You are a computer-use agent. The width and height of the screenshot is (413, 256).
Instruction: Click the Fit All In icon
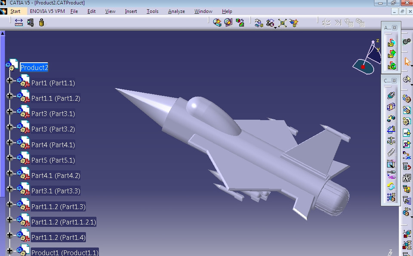pyautogui.click(x=283, y=23)
